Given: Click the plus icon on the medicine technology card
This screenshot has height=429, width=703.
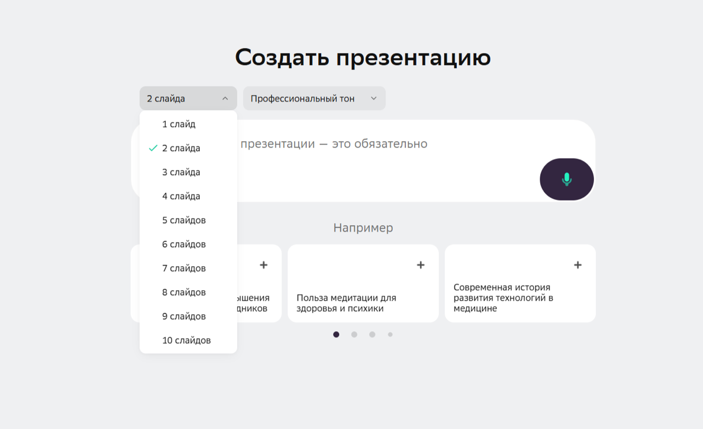Looking at the screenshot, I should (577, 264).
